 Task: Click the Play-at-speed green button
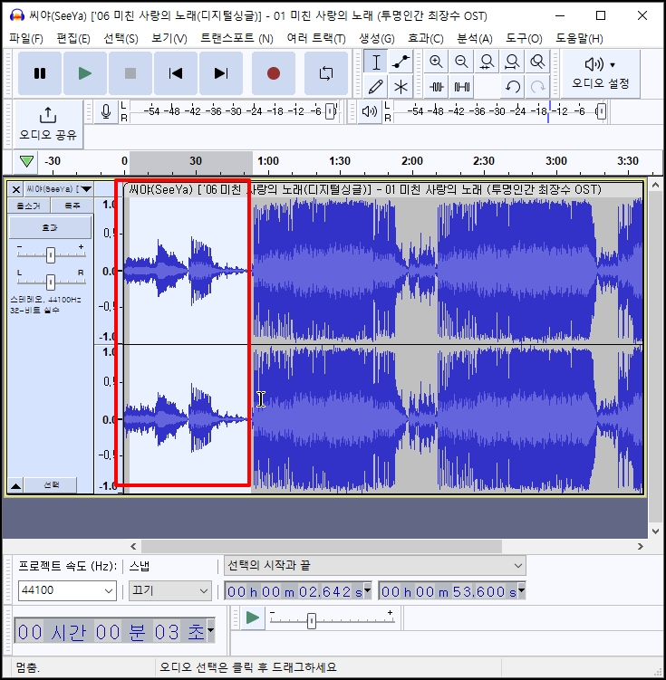pos(253,618)
